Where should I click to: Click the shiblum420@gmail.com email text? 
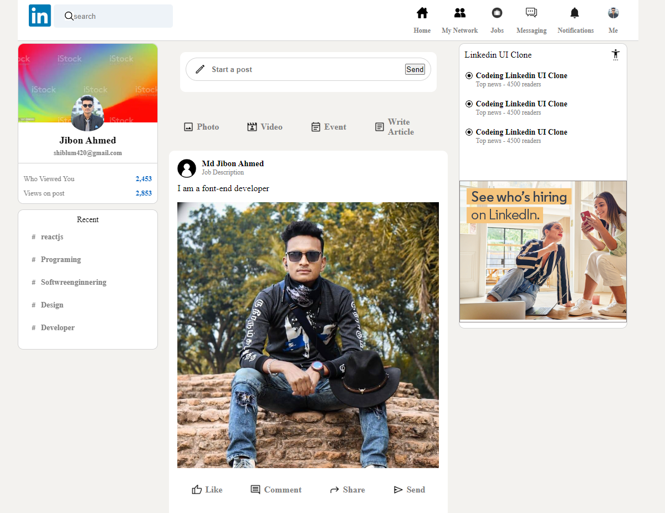[x=88, y=153]
